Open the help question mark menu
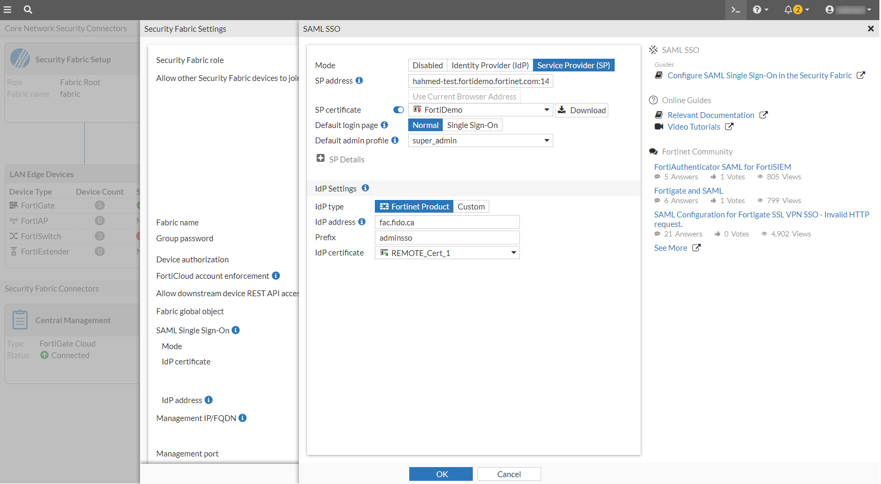 (x=758, y=10)
